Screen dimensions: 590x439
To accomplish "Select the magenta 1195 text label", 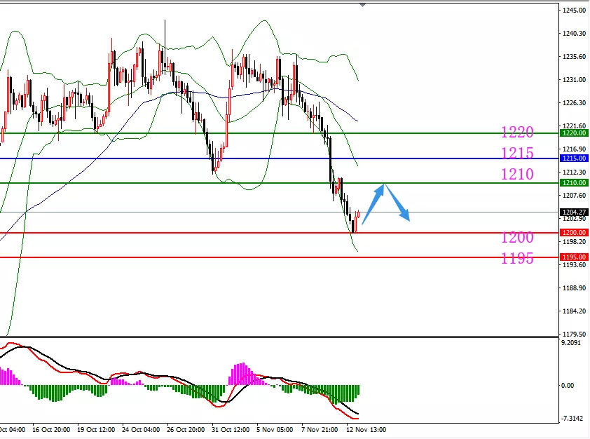I will 517,259.
